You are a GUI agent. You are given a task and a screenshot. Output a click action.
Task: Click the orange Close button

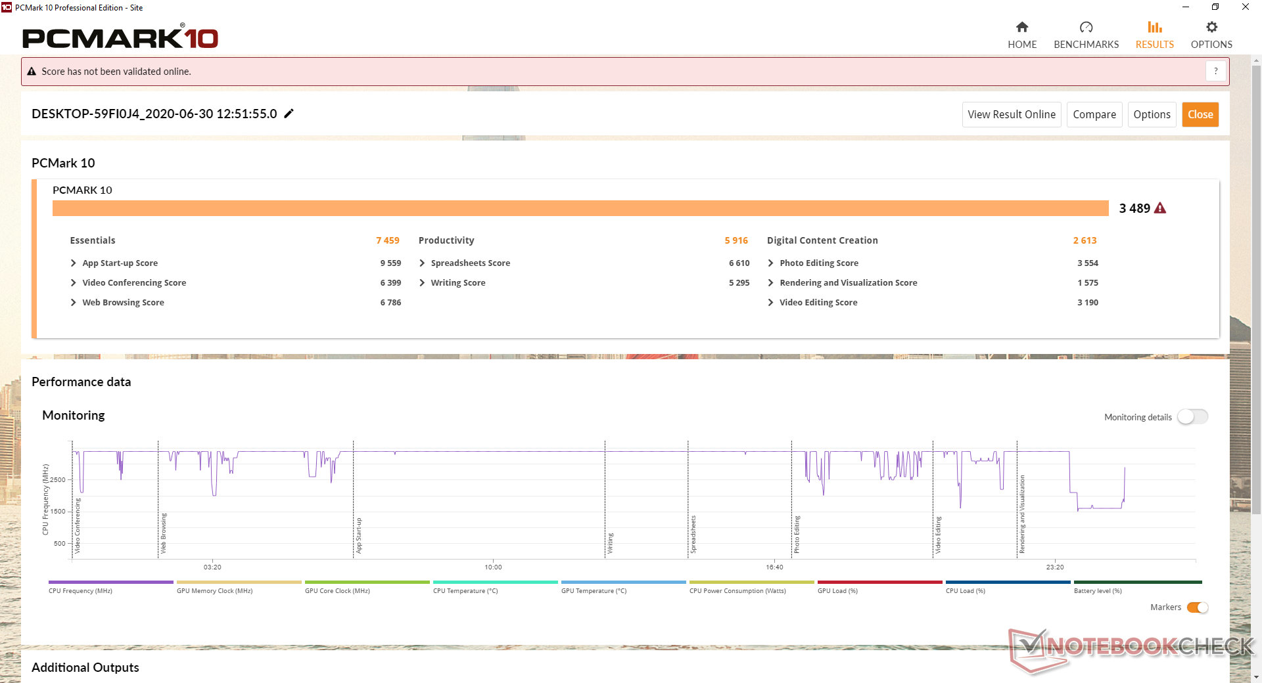1200,114
